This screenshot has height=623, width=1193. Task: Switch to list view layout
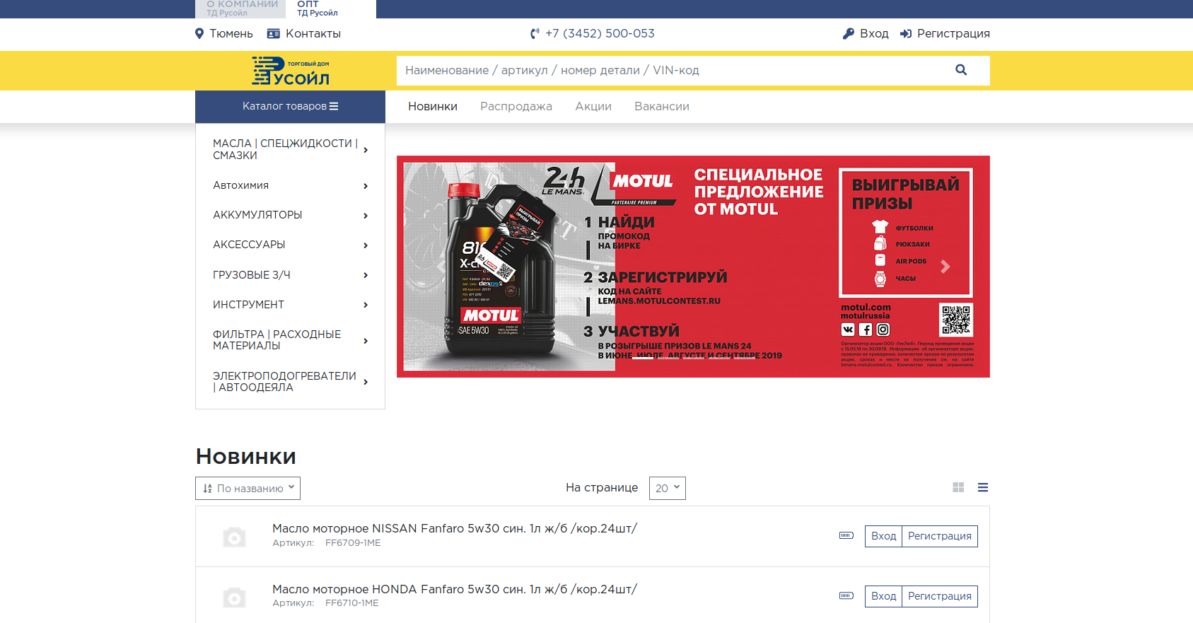pos(983,487)
